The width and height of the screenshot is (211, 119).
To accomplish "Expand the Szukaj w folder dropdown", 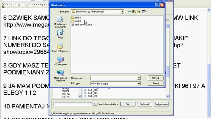I will 122,12.
